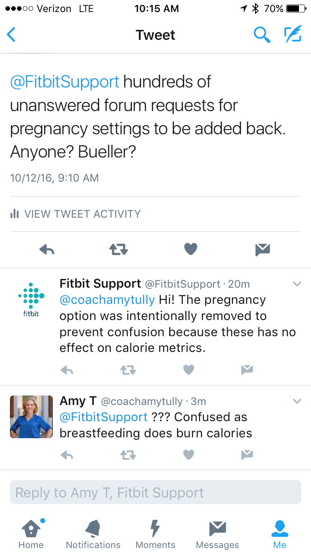Open View Tweet Activity
311x553 pixels.
(x=75, y=214)
